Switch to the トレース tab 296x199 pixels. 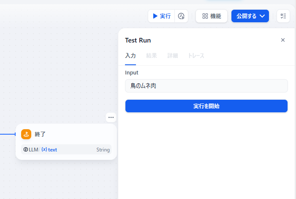[x=196, y=56]
